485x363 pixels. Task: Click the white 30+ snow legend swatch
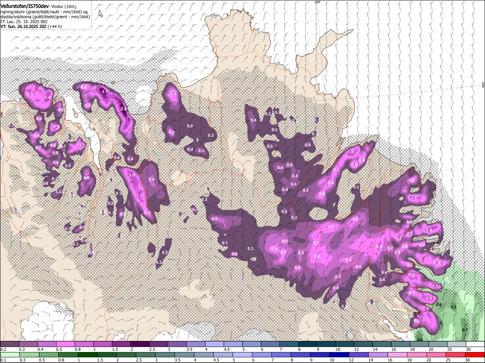tap(476, 344)
